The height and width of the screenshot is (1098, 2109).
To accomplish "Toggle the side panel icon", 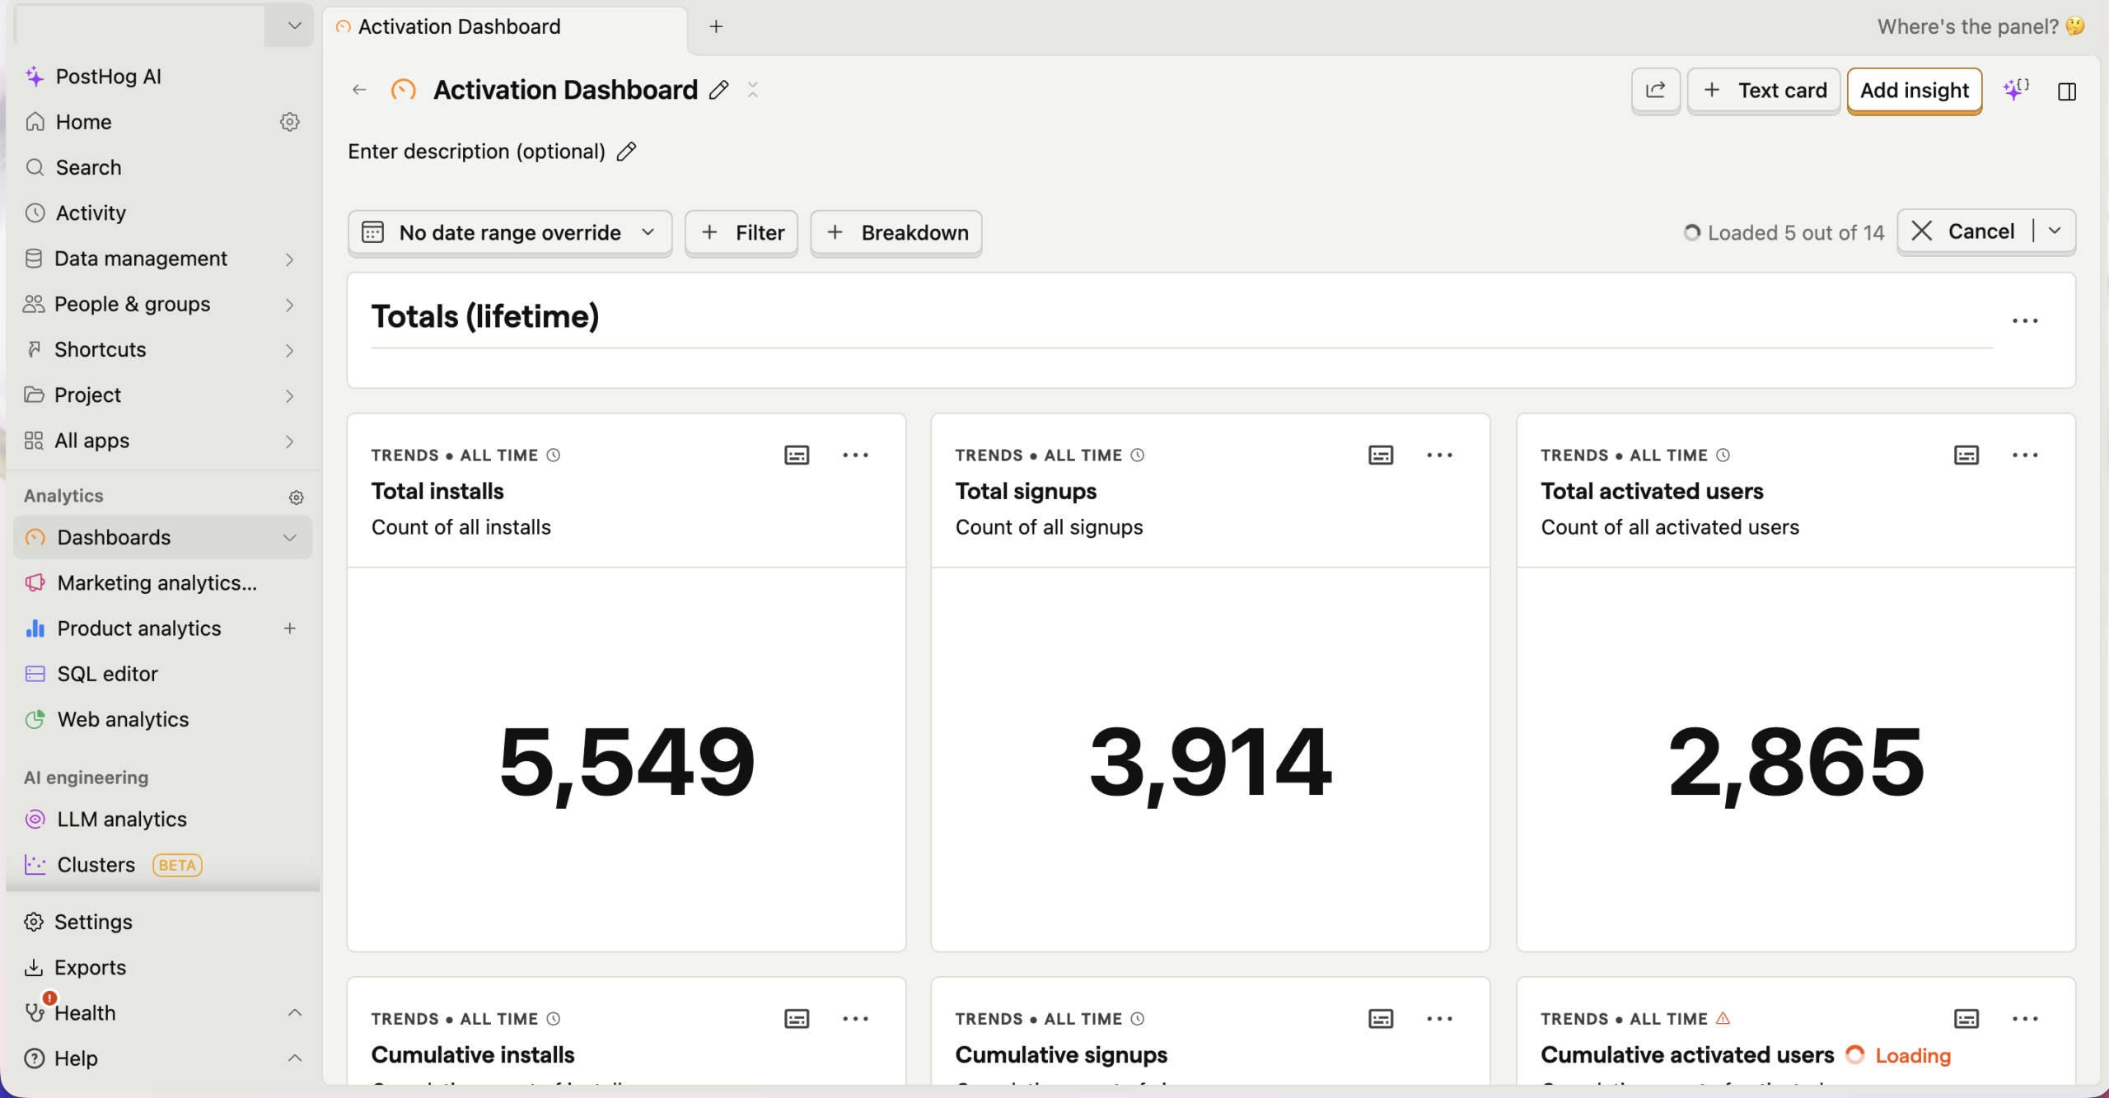I will [x=2066, y=91].
